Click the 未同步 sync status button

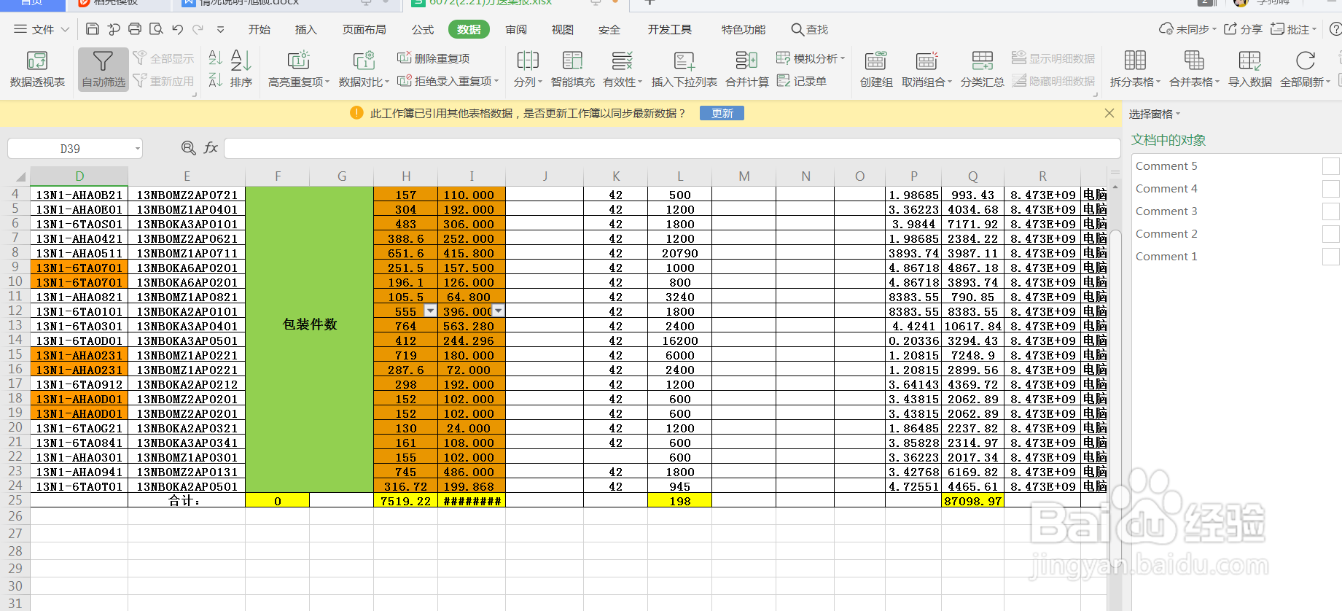[x=1187, y=29]
